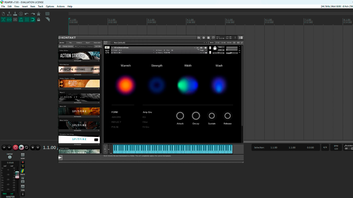Screen dimensions: 353x198
Task: Toggle ripple editing grid icon
Action: click(15, 20)
